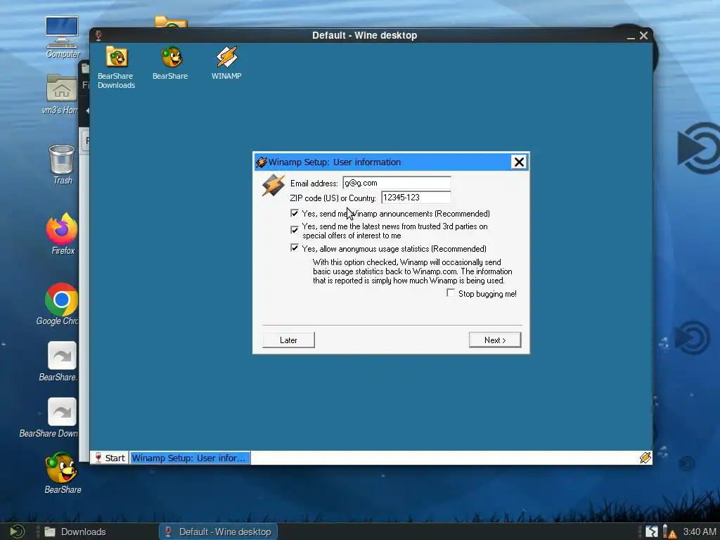Screen dimensions: 720x540
Task: Uncheck anonymous usage statistics checkbox
Action: pos(295,248)
